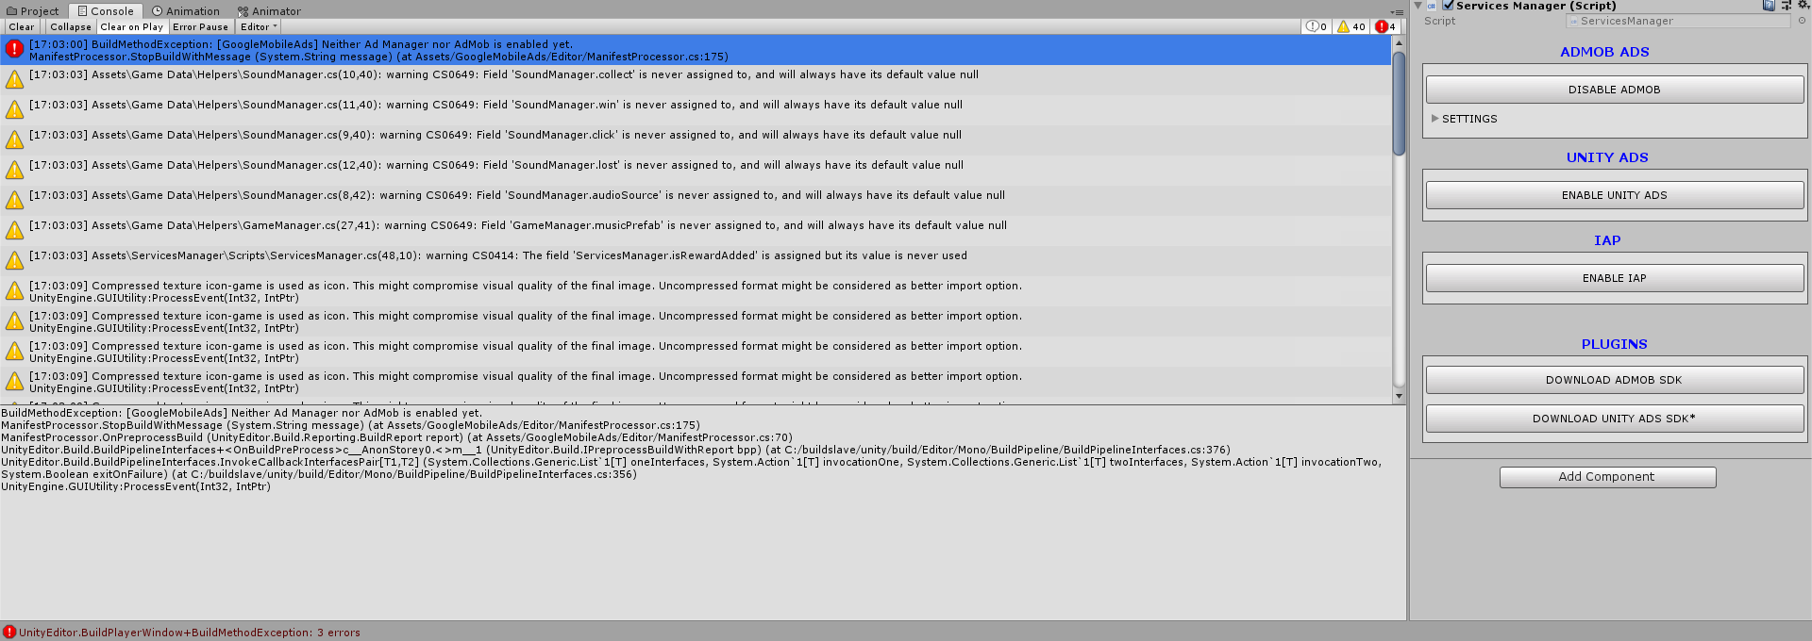Toggle Clear on Play in console
This screenshot has height=641, width=1812.
(x=131, y=27)
